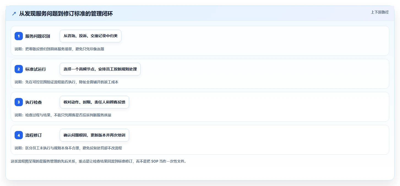Click the note 先在可控范围验证流程能否执行
Viewport: 400px width, 186px height.
click(66, 82)
